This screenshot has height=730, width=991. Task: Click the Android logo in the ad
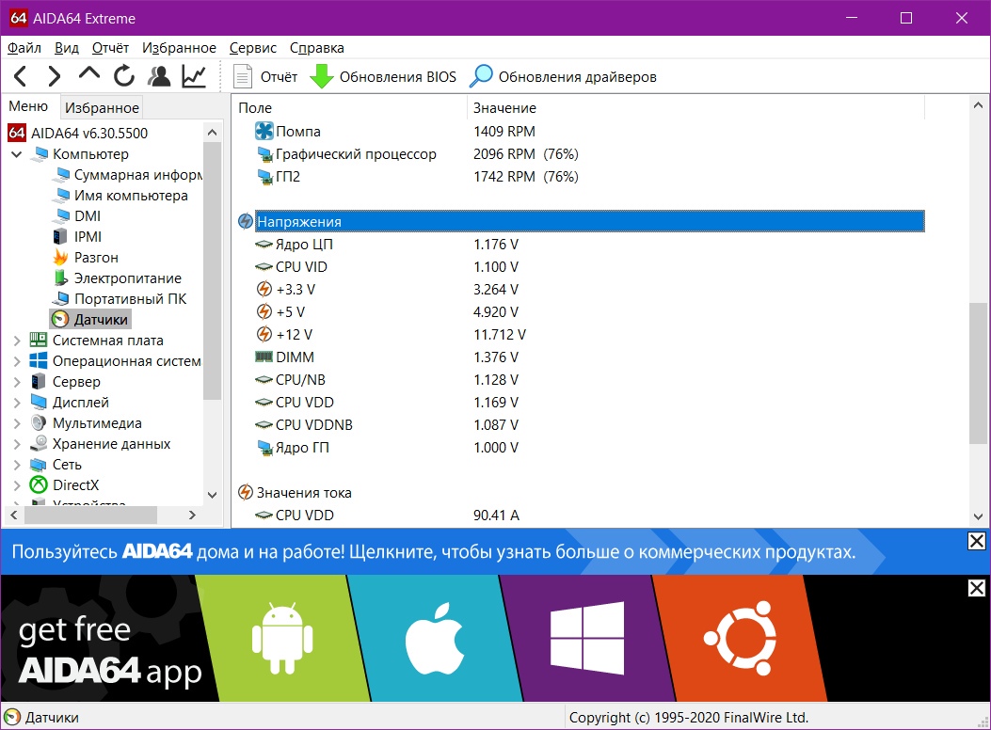coord(282,638)
